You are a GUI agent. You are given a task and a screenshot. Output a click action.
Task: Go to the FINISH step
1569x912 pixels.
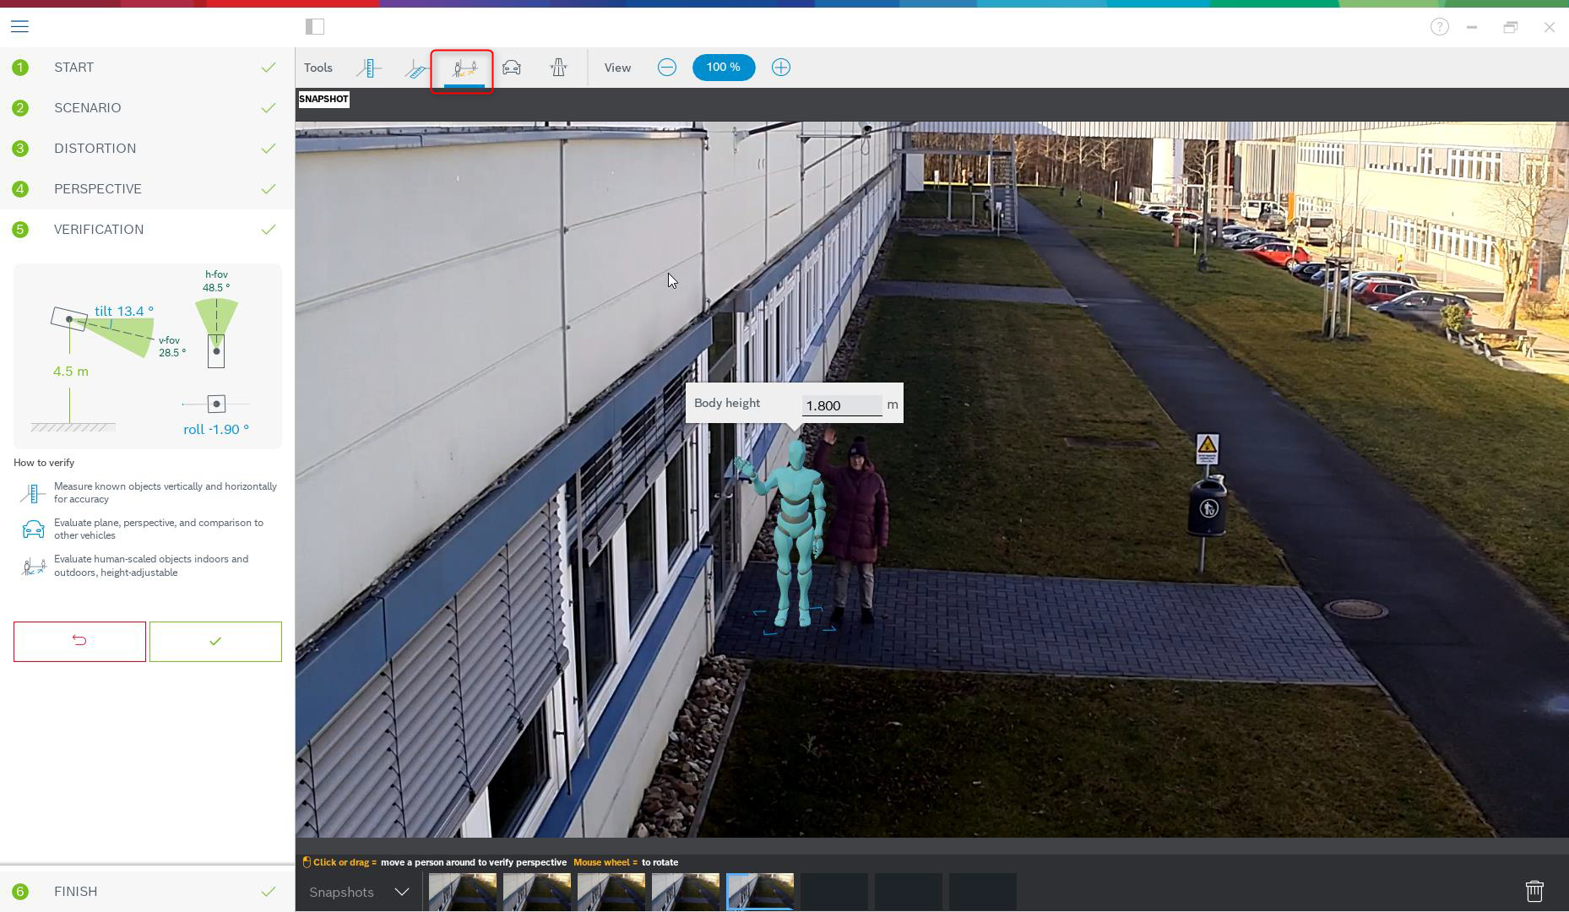point(147,892)
